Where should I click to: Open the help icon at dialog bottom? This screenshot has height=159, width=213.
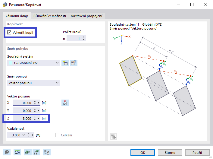[7, 152]
